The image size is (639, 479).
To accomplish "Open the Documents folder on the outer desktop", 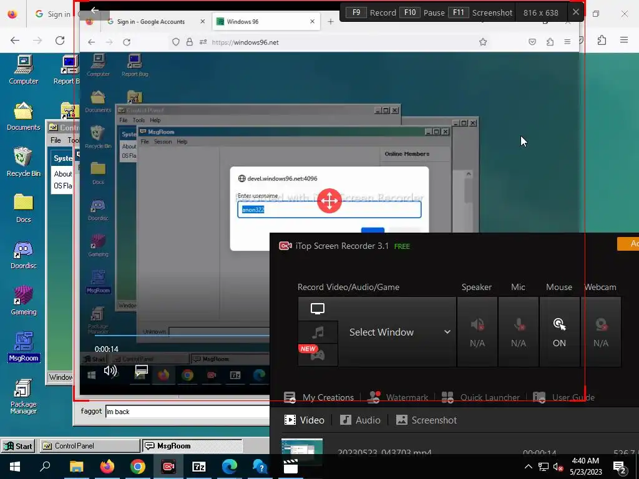I will pos(23,116).
